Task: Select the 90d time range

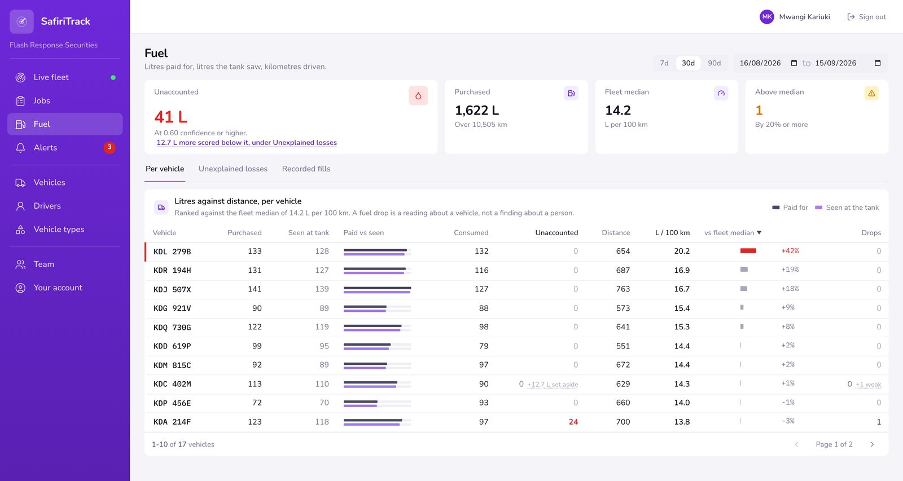Action: tap(714, 63)
